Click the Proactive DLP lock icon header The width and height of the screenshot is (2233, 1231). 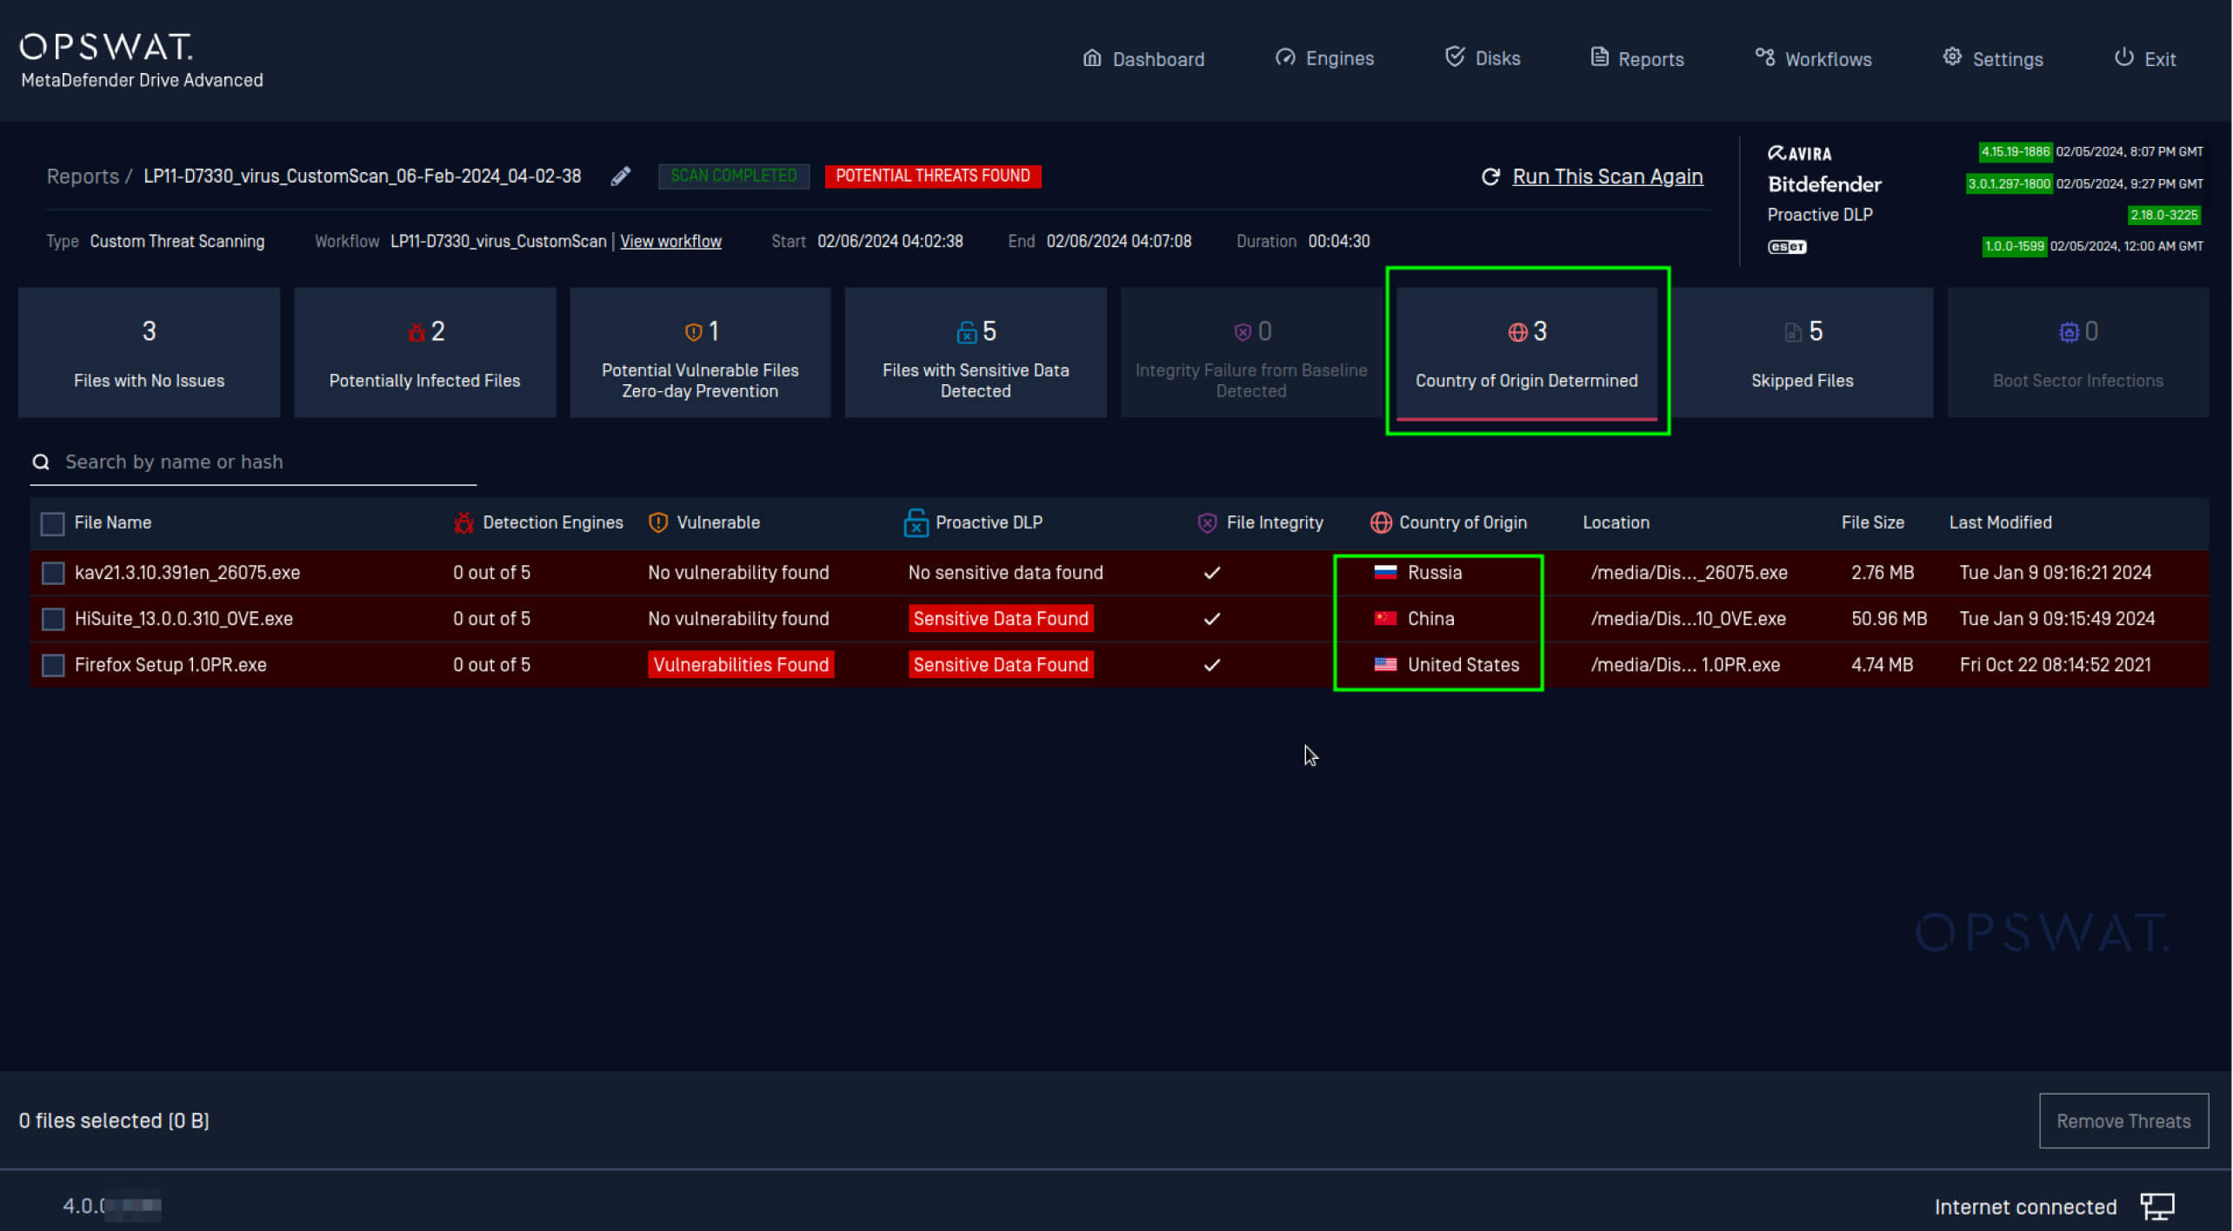[916, 522]
